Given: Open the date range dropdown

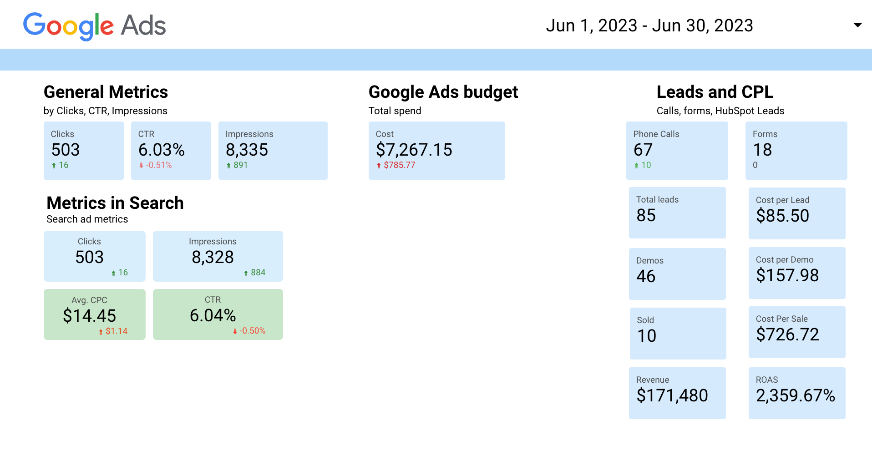Looking at the screenshot, I should coord(858,25).
